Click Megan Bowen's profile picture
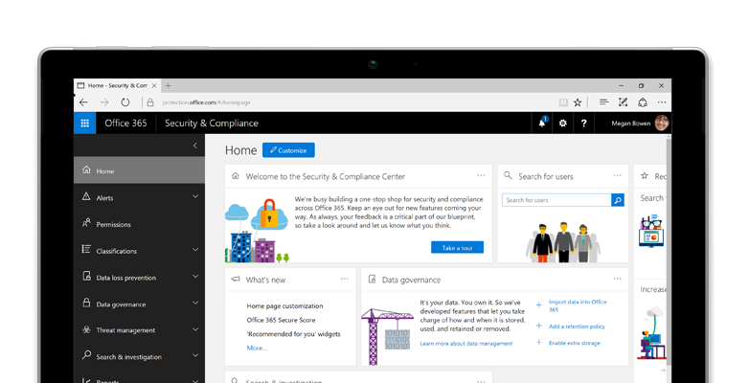749x383 pixels. pos(662,124)
